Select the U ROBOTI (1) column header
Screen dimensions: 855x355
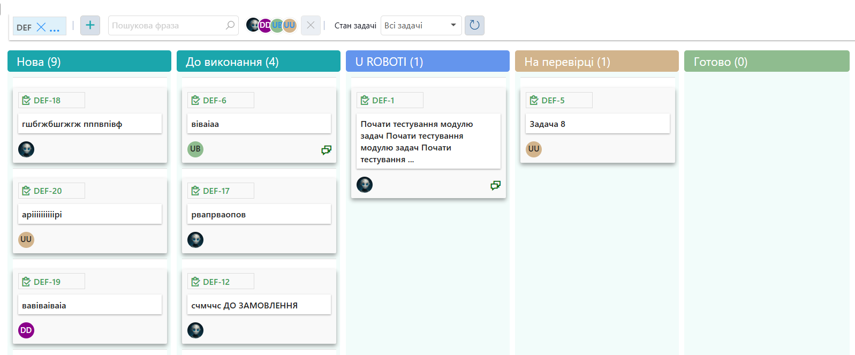[x=428, y=62]
